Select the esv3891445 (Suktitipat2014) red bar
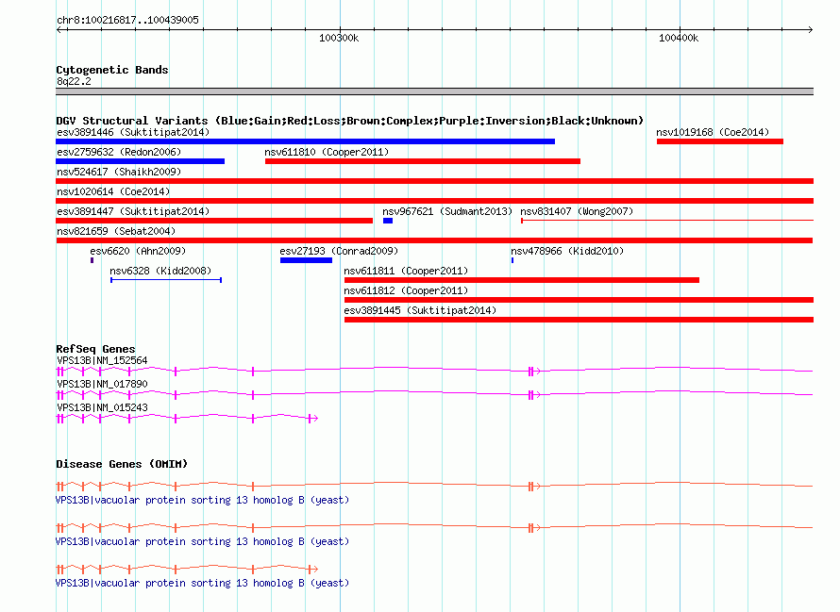The width and height of the screenshot is (840, 612). point(579,320)
